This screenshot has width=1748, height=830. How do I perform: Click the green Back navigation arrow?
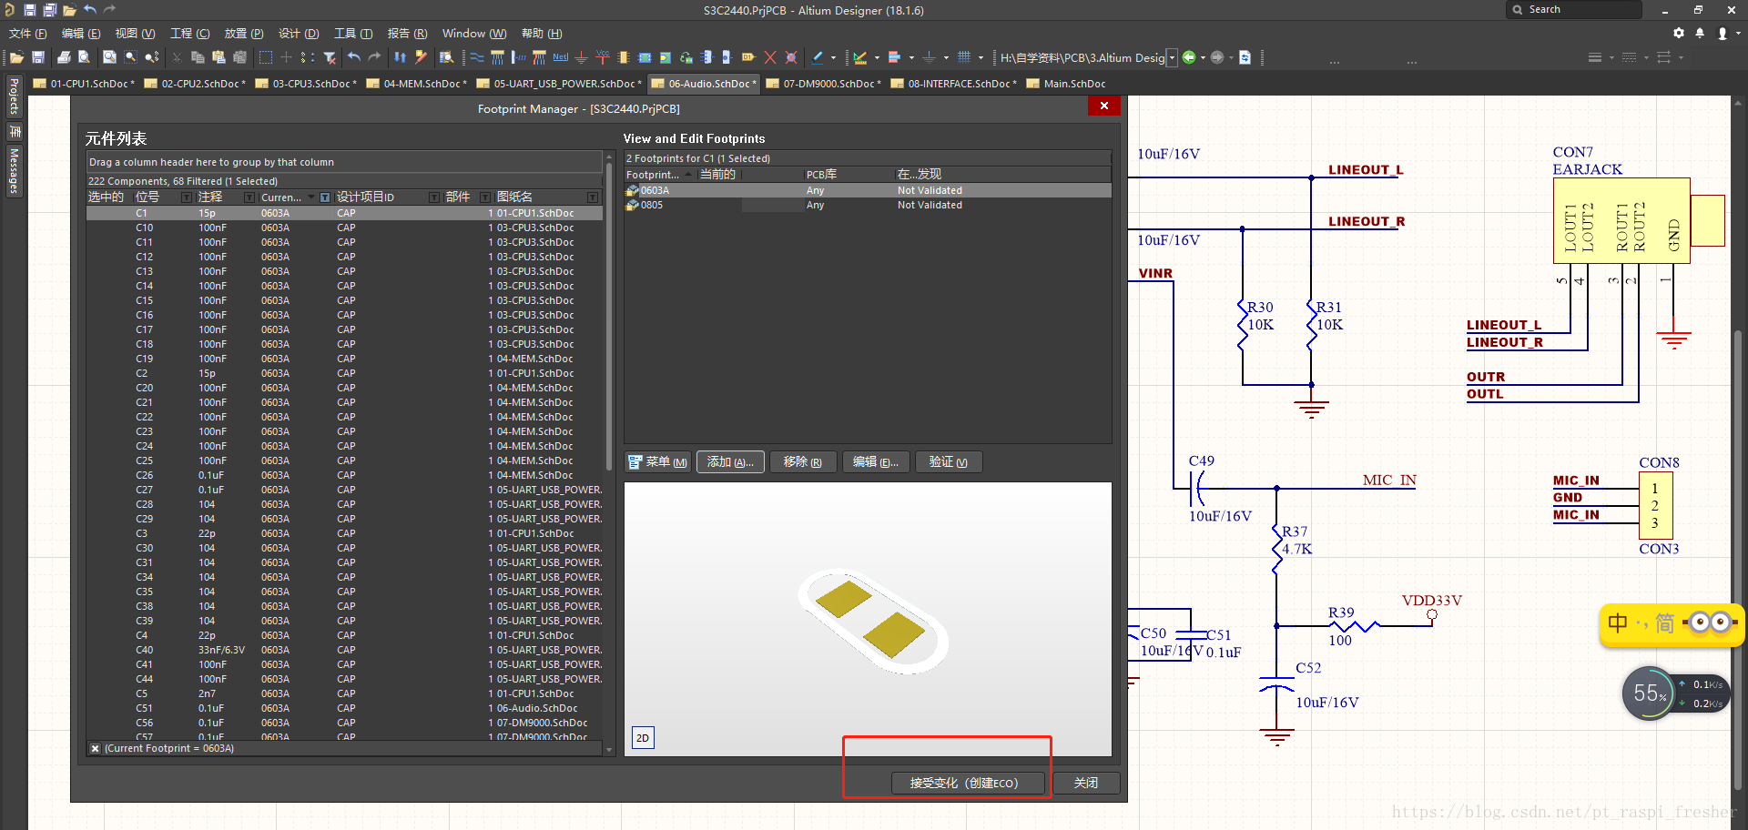1189,57
